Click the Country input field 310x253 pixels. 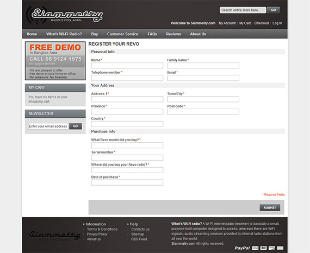pos(127,124)
